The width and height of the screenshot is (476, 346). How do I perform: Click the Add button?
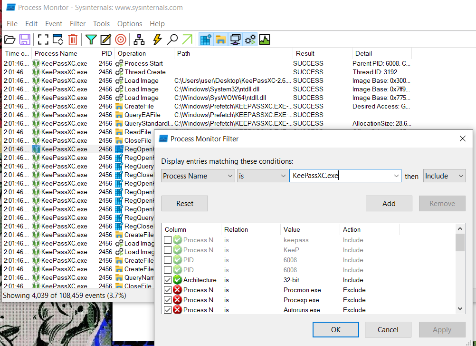(389, 204)
